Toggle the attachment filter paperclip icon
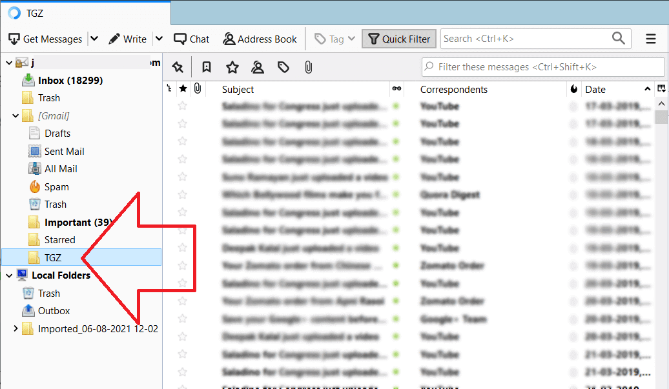 tap(309, 67)
